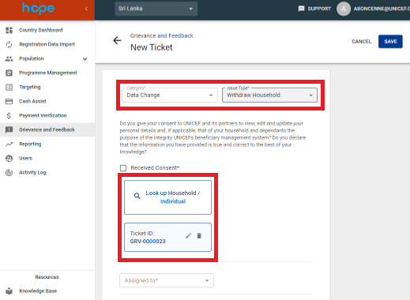Delete ticket GRV-0000023 with the trash icon
The width and height of the screenshot is (410, 300).
pyautogui.click(x=199, y=236)
